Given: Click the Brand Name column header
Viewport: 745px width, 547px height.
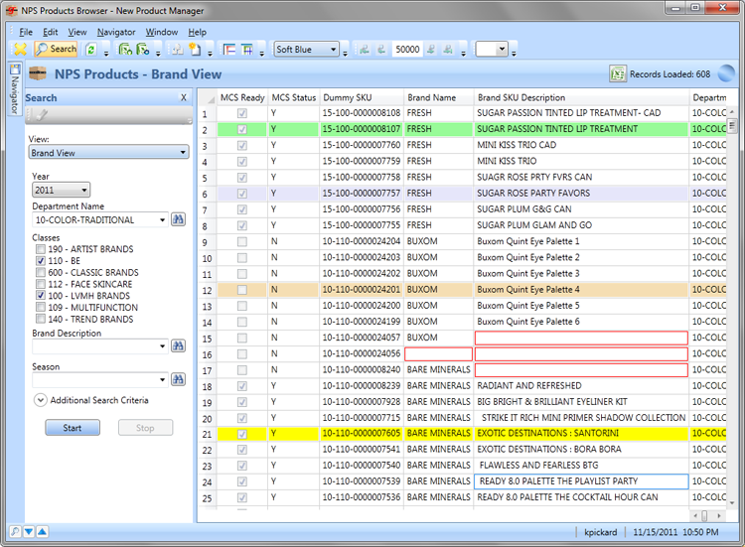Looking at the screenshot, I should (438, 97).
